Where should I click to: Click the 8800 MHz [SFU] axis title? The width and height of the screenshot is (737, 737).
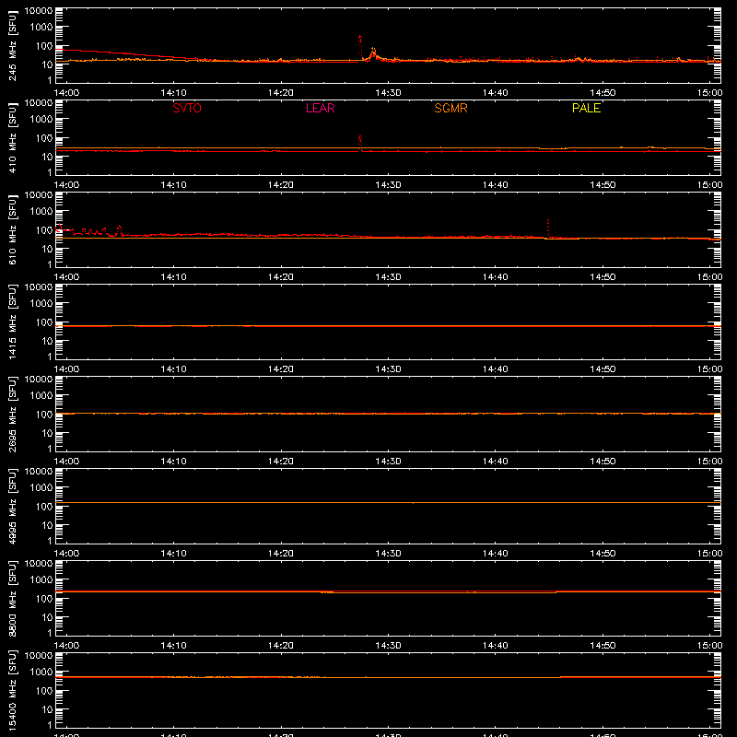pyautogui.click(x=12, y=598)
